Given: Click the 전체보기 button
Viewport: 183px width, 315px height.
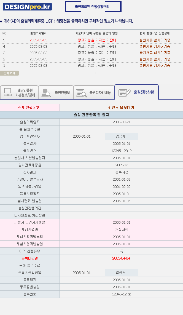Looking at the screenshot, I should [9, 73].
